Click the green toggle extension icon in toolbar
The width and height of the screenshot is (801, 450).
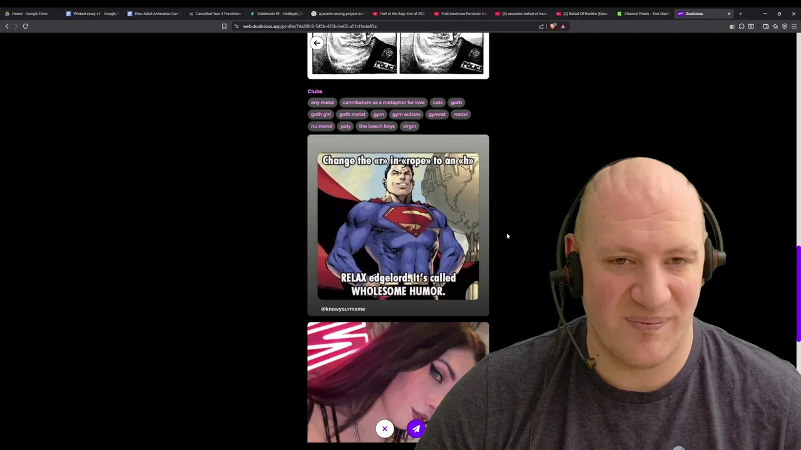coord(732,26)
